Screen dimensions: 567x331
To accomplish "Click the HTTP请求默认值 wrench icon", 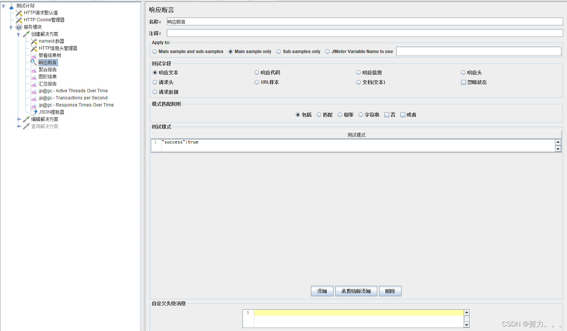I will [x=19, y=13].
